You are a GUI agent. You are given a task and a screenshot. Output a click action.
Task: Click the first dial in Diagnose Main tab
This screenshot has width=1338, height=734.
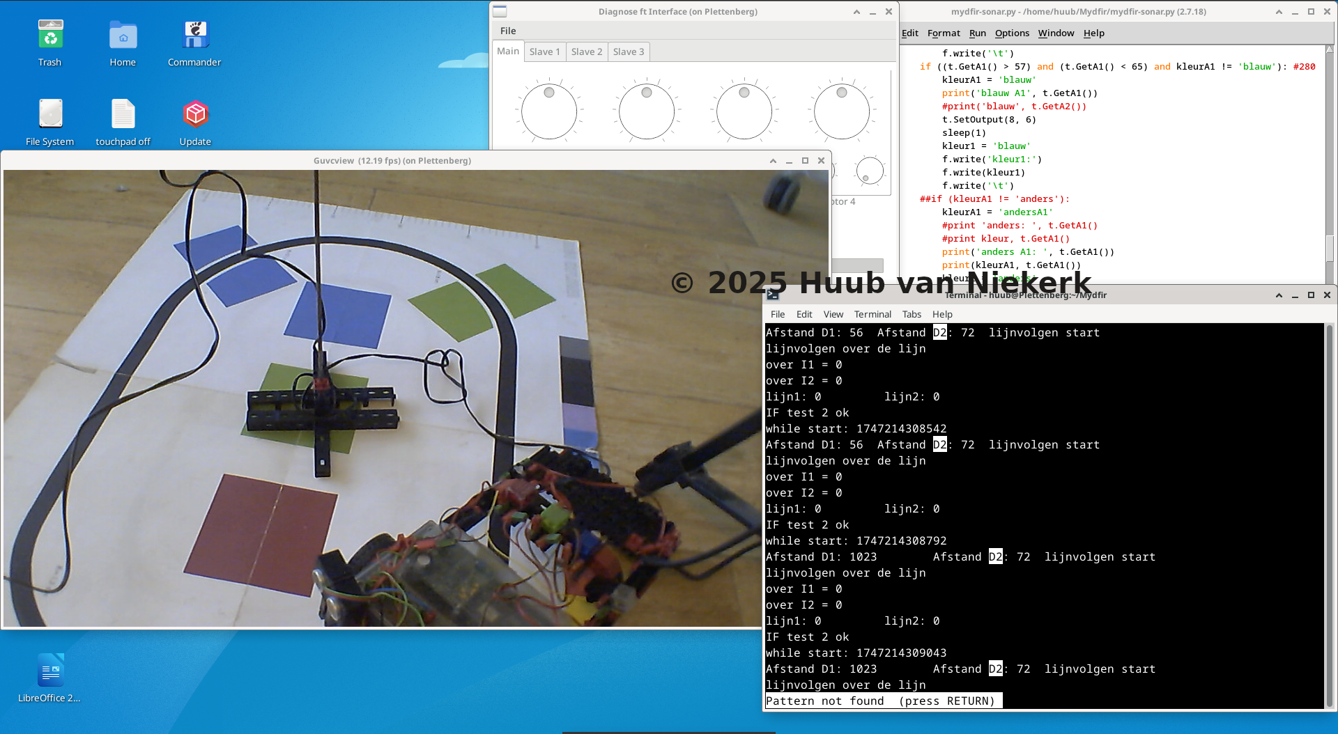coord(549,111)
